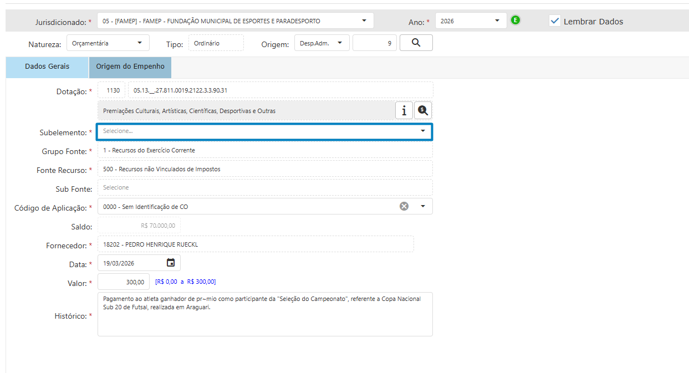Switch to the Dados Gerais tab
The height and width of the screenshot is (373, 689).
click(x=47, y=67)
